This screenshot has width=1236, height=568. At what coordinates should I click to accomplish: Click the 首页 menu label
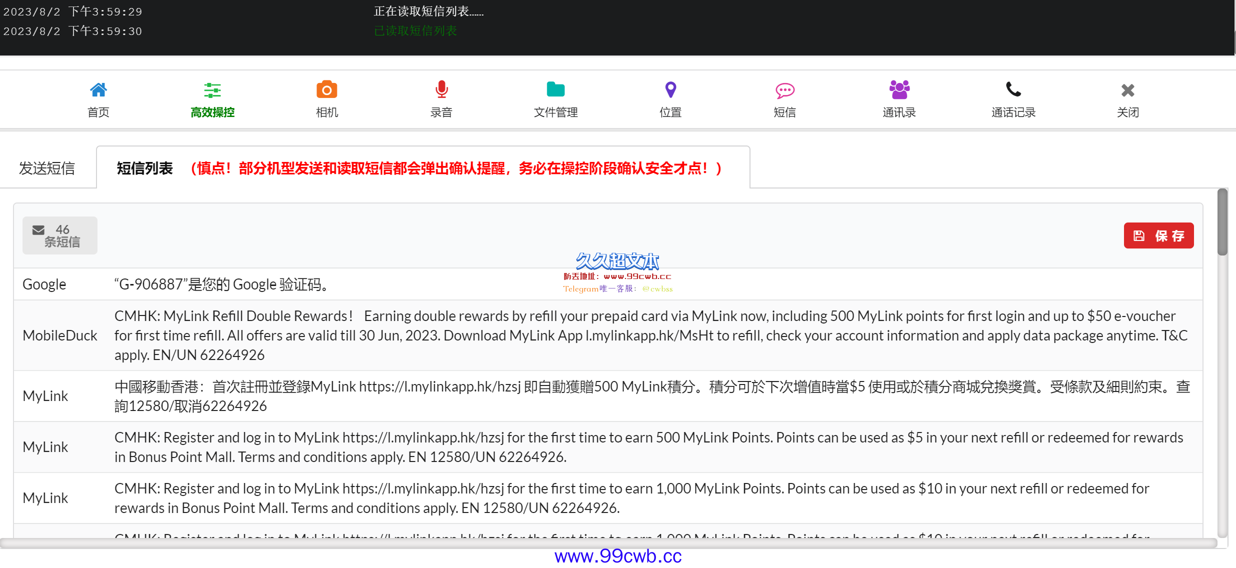98,112
